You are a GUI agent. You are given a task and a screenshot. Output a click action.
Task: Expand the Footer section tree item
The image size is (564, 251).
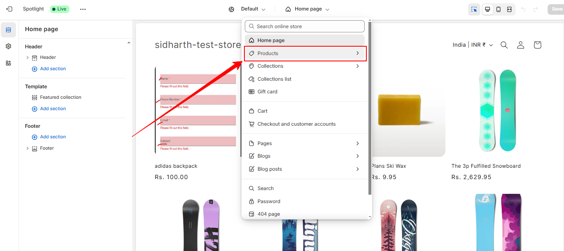coord(28,148)
